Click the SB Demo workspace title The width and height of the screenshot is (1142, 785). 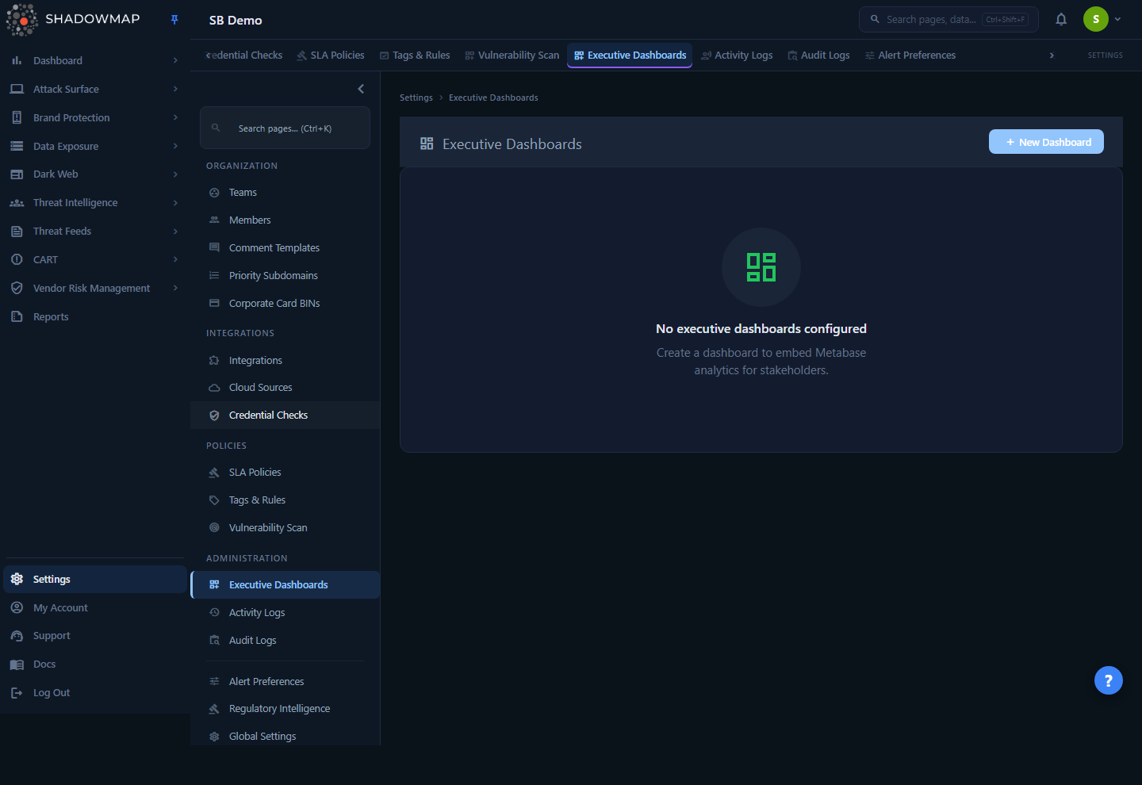(236, 21)
